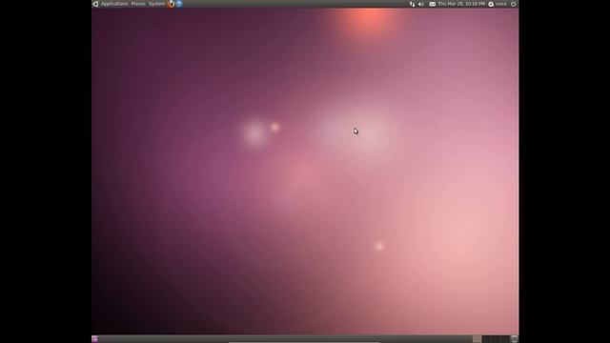Open the network connections indicator
The image size is (610, 343).
coord(412,4)
